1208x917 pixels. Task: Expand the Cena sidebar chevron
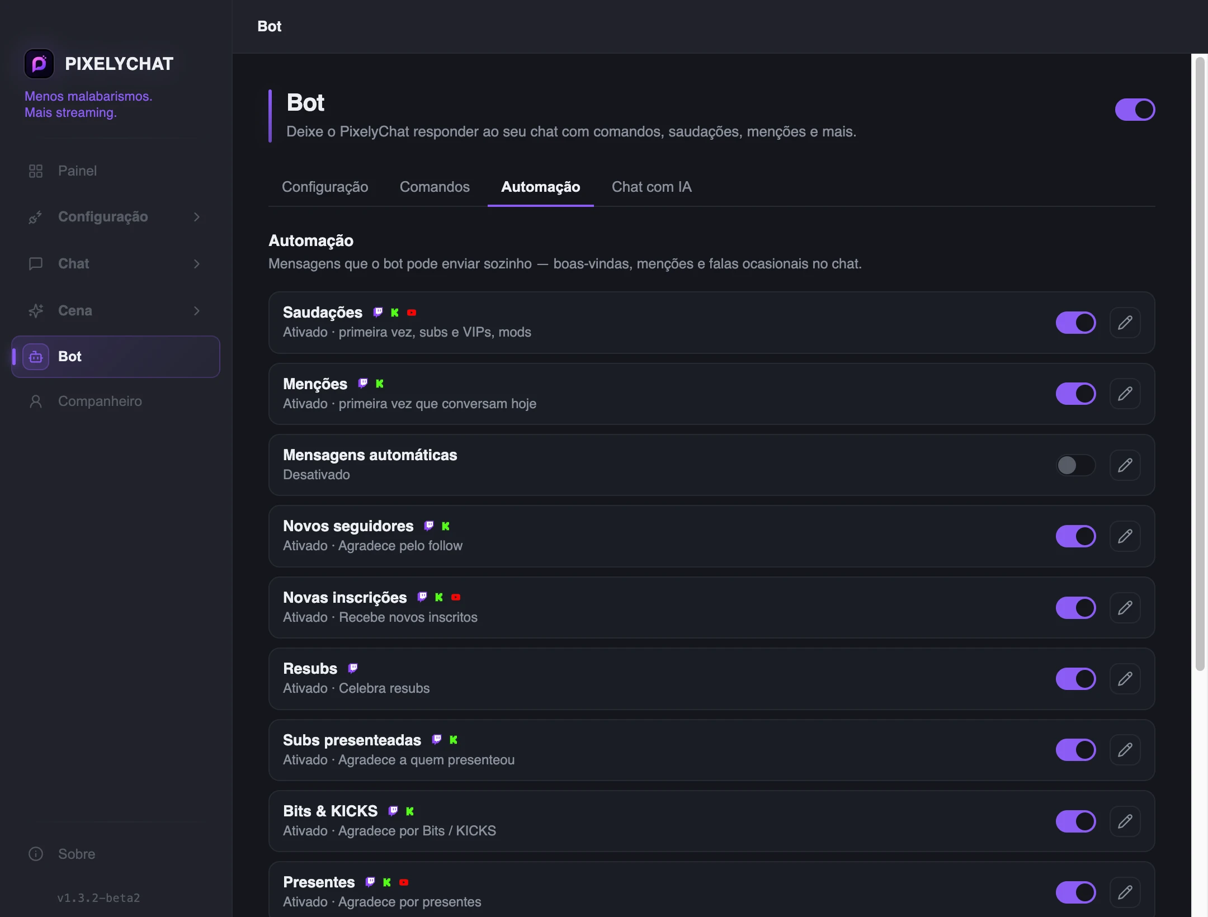[x=197, y=311]
